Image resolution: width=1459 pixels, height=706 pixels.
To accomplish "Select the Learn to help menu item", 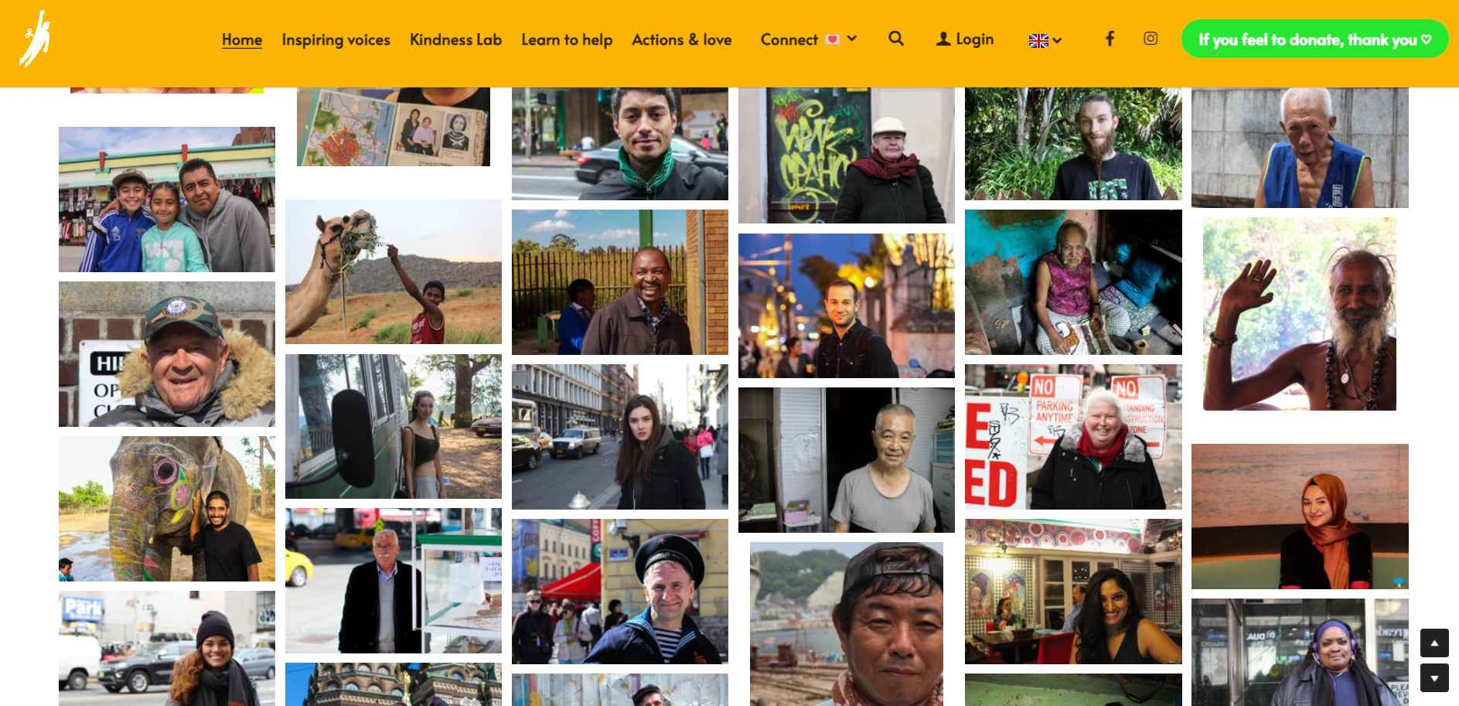I will click(x=567, y=39).
